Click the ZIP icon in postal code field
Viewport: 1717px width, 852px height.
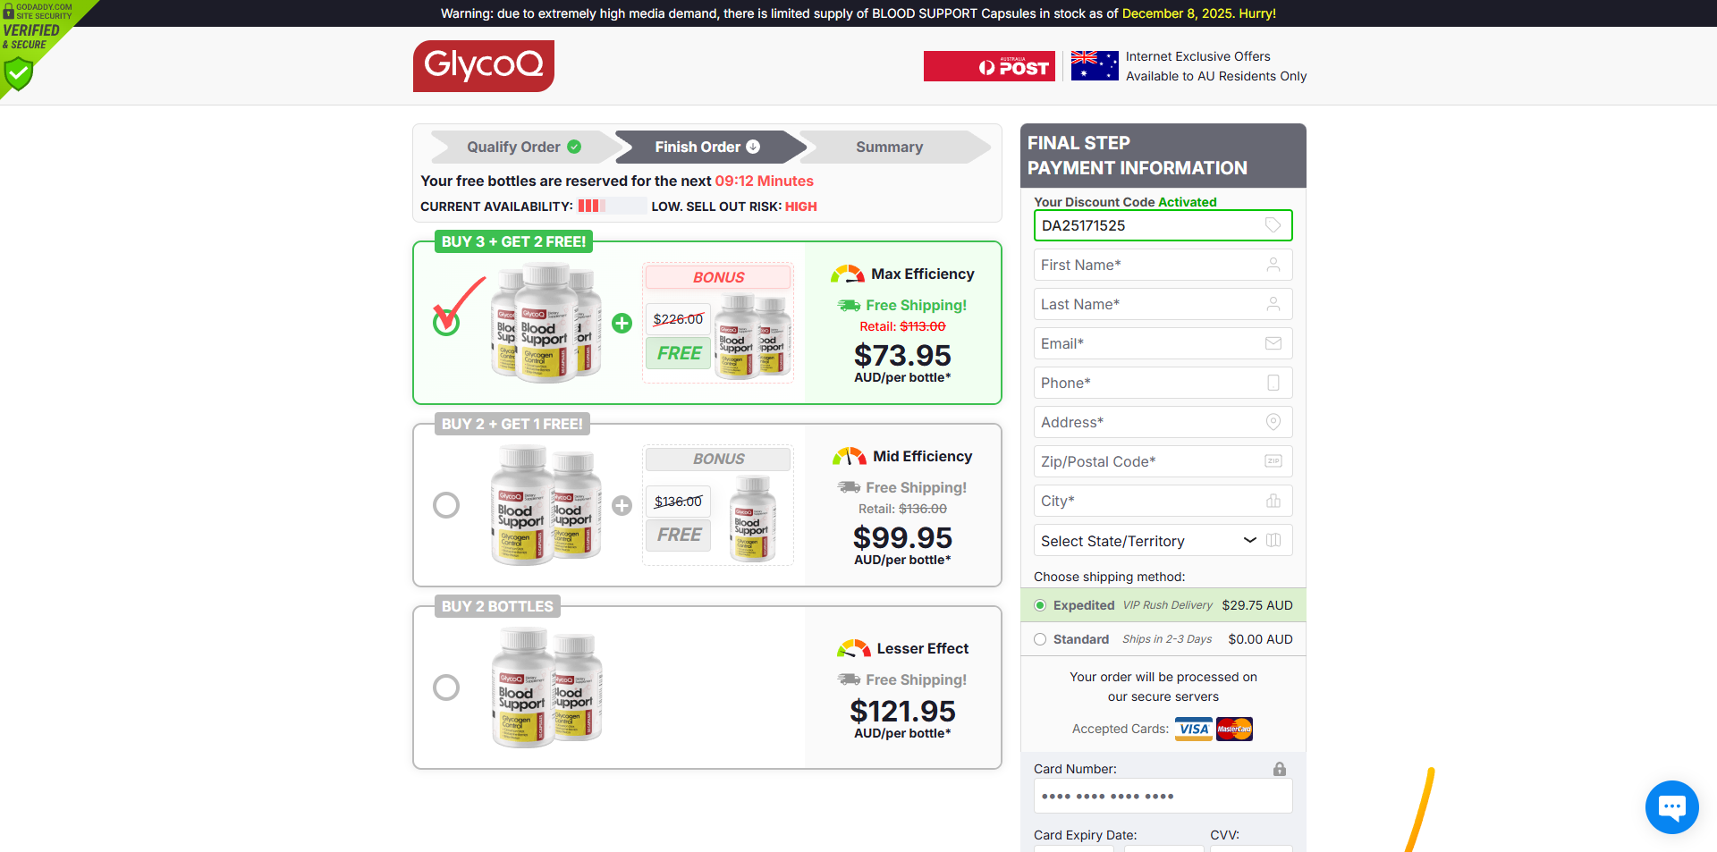[x=1273, y=461]
